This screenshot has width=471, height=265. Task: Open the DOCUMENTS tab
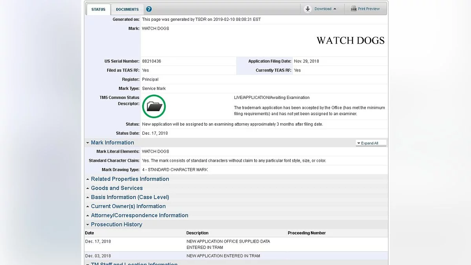pos(127,9)
